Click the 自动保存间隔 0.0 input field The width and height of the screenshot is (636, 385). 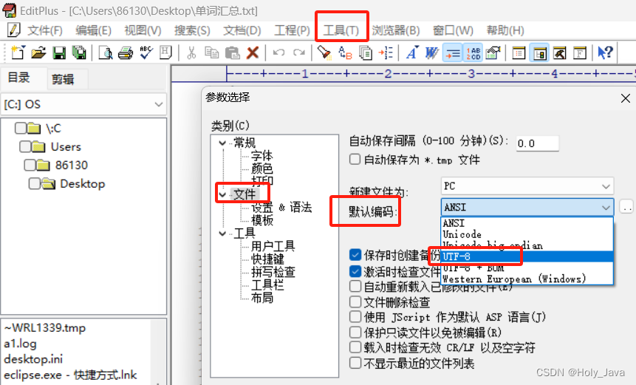[538, 143]
